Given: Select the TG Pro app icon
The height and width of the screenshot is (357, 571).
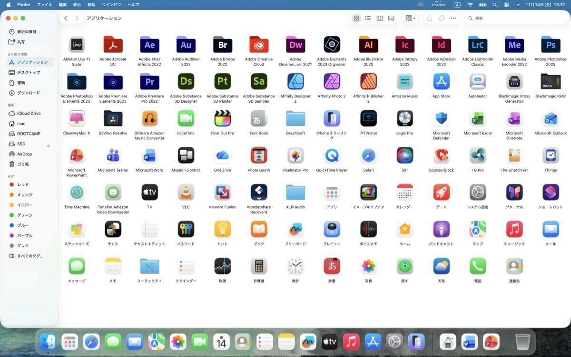Looking at the screenshot, I should (x=478, y=155).
